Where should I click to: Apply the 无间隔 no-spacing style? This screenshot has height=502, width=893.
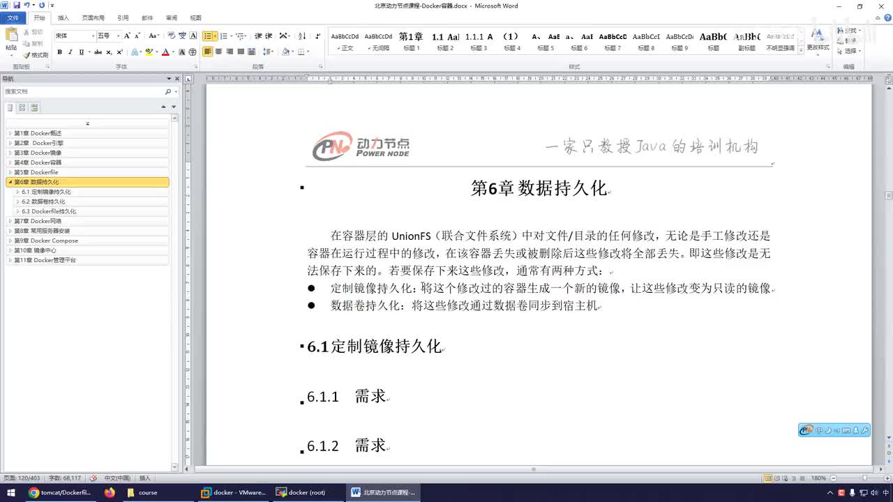click(378, 41)
